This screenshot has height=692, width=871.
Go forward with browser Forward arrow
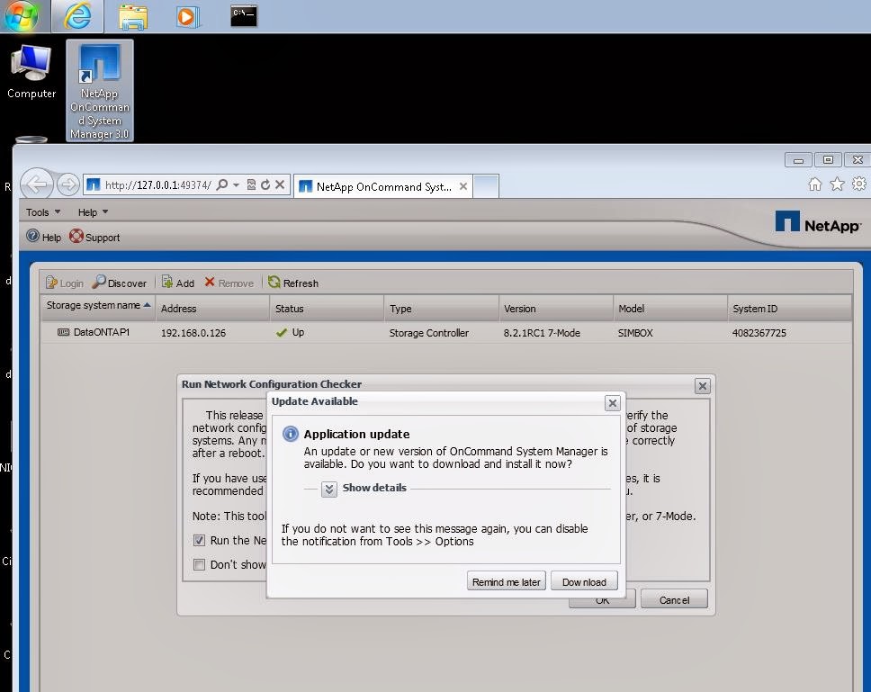(x=68, y=184)
